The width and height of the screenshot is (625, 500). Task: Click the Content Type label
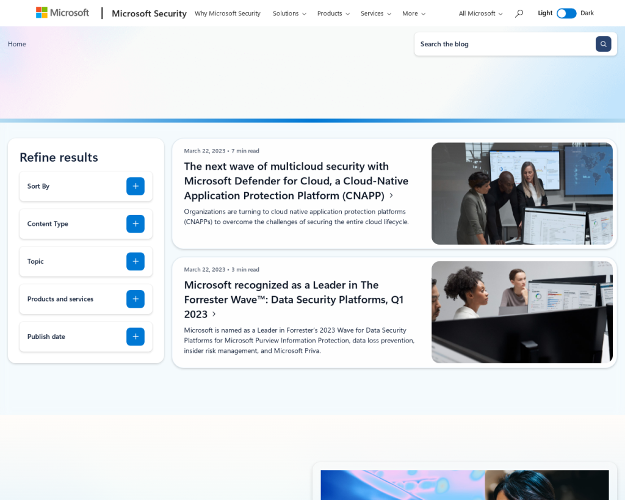click(x=48, y=223)
